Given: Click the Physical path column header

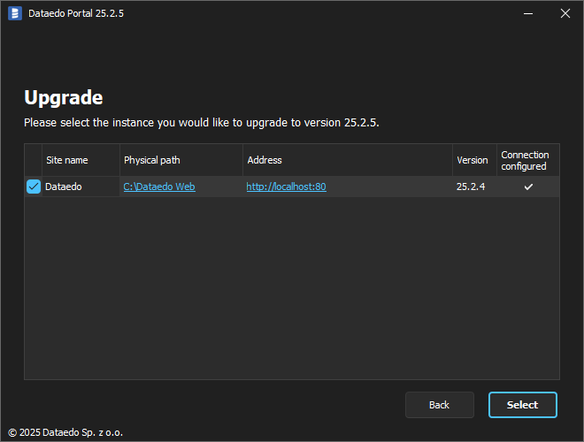Looking at the screenshot, I should coord(181,160).
